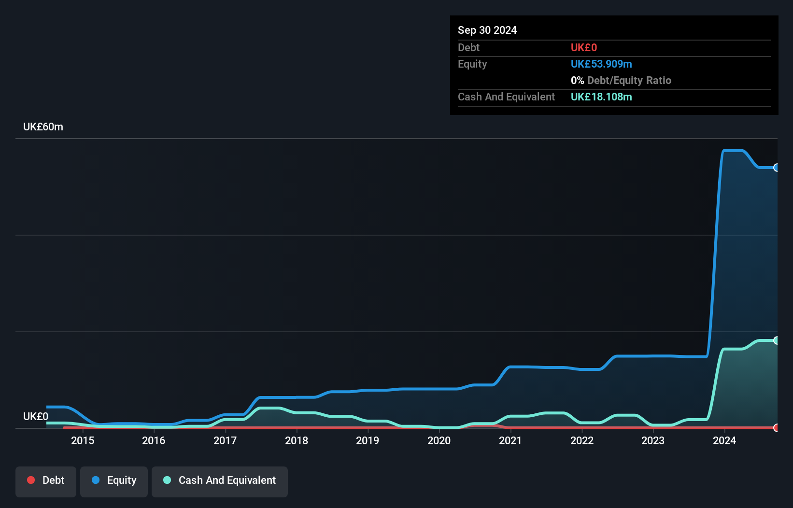This screenshot has width=793, height=508.
Task: Click the 2020 x-axis label
Action: pyautogui.click(x=439, y=440)
